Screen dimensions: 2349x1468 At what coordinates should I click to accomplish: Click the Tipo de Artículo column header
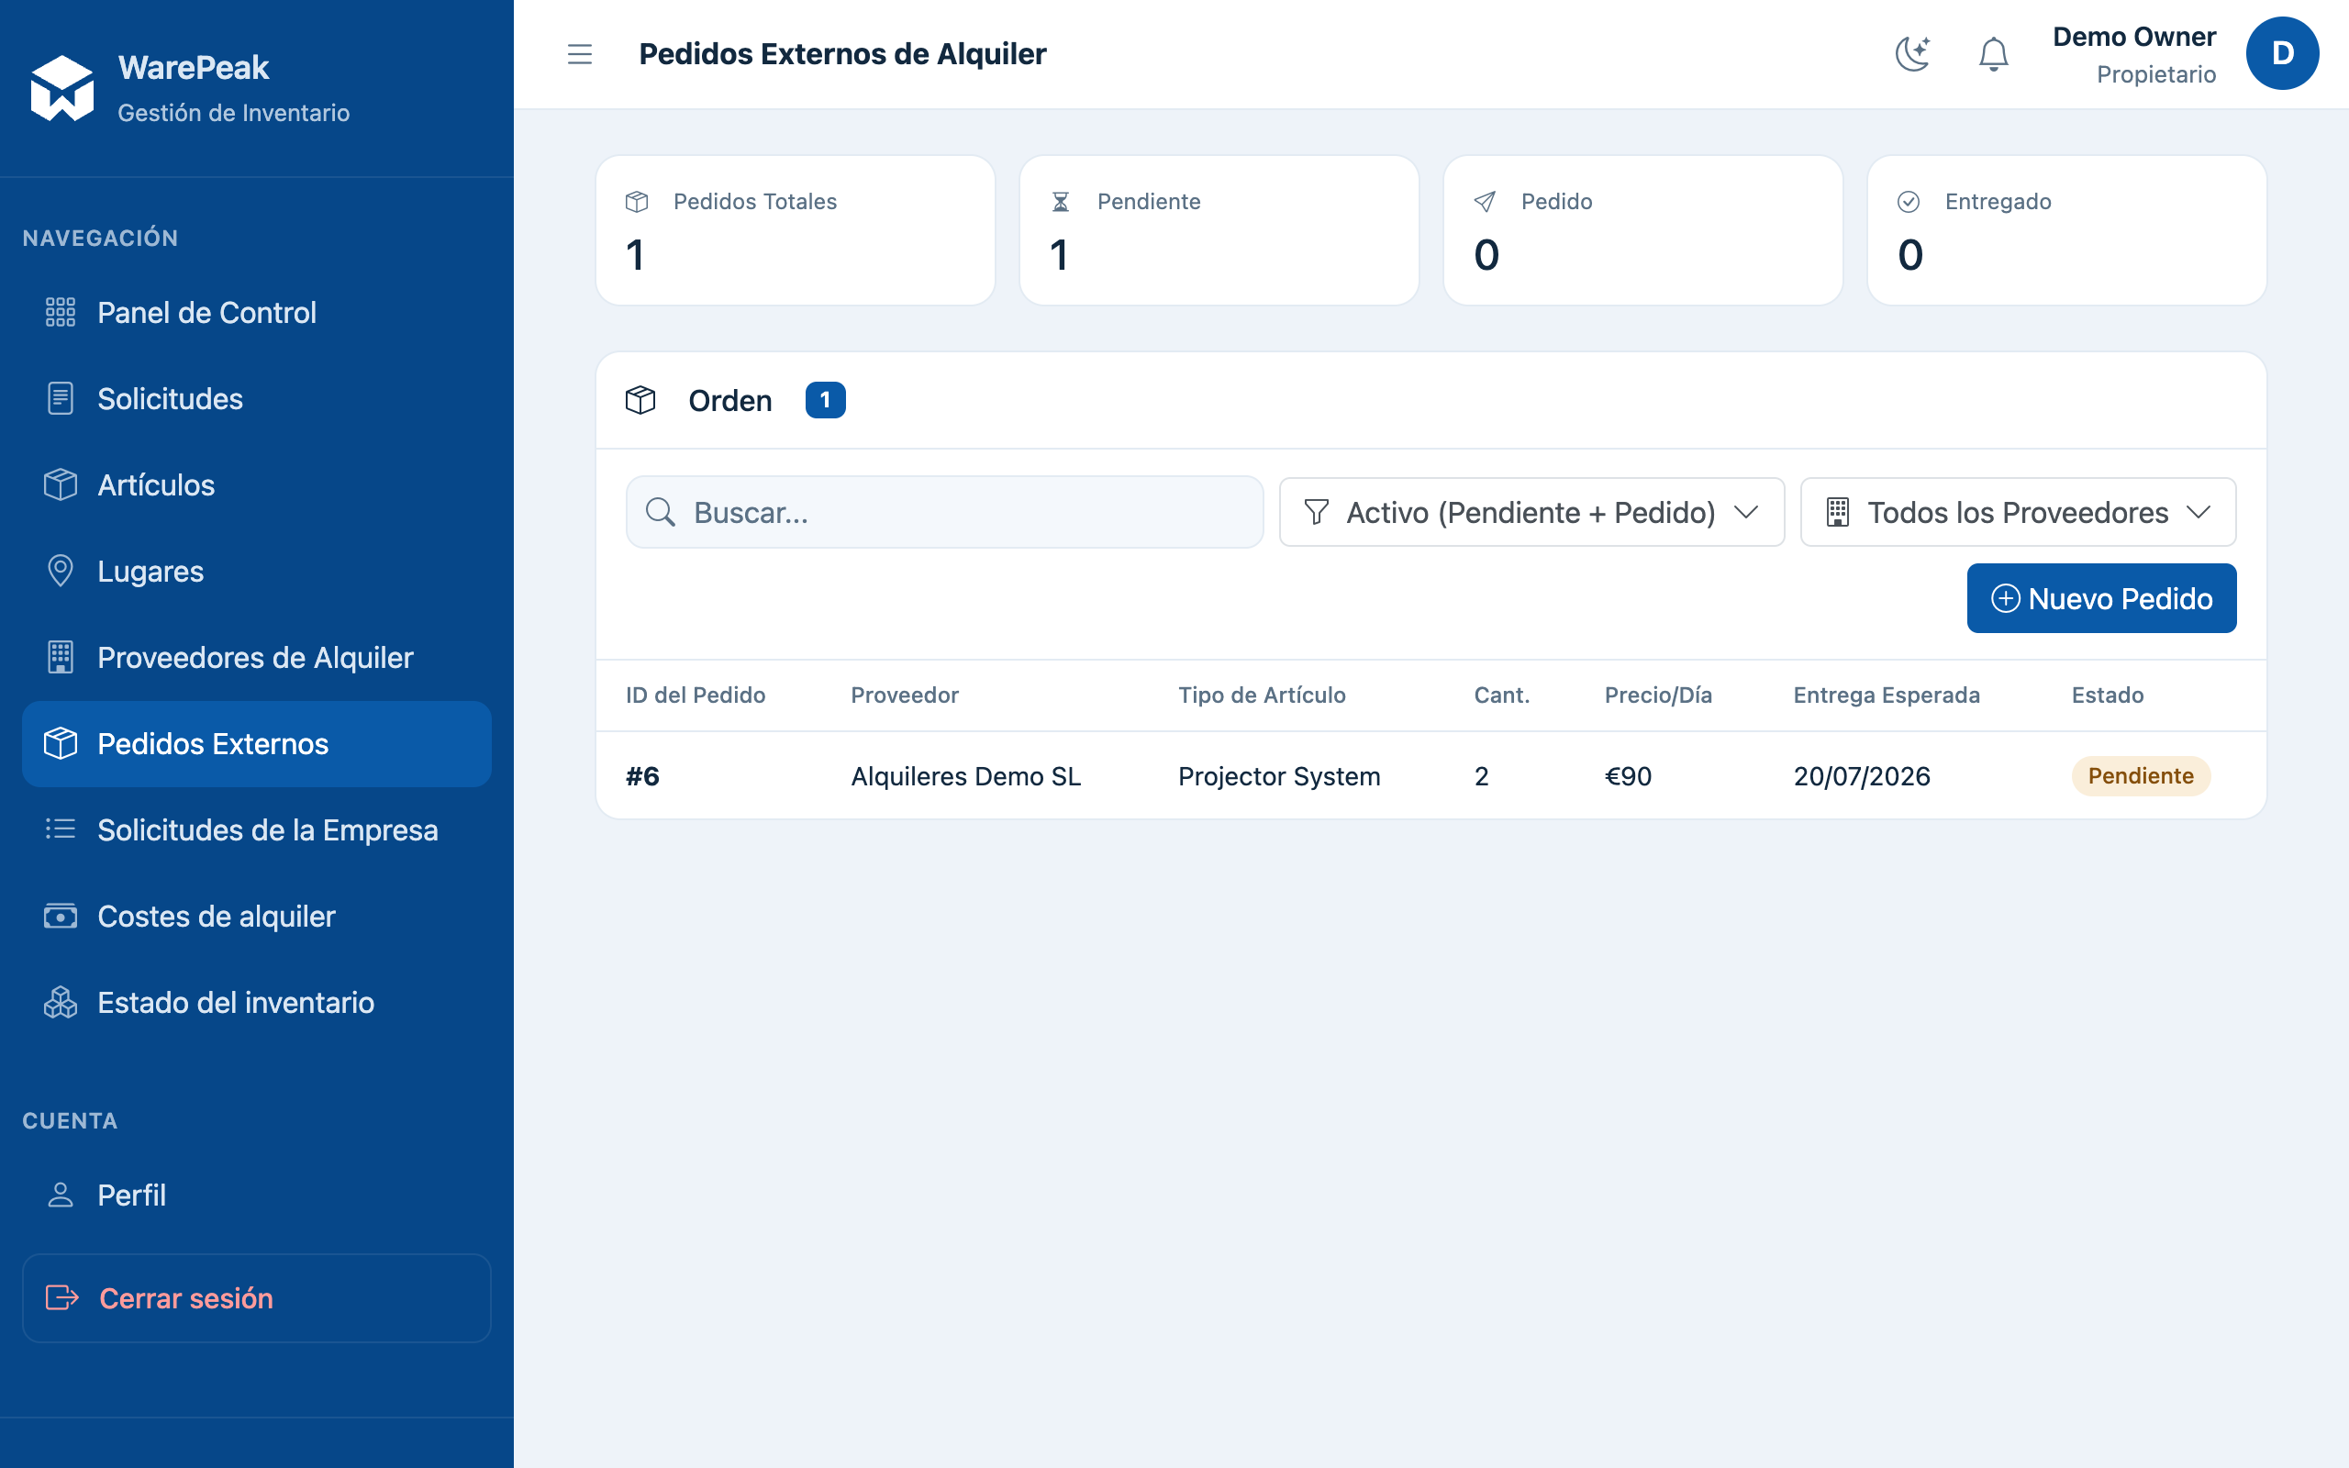pyautogui.click(x=1262, y=695)
